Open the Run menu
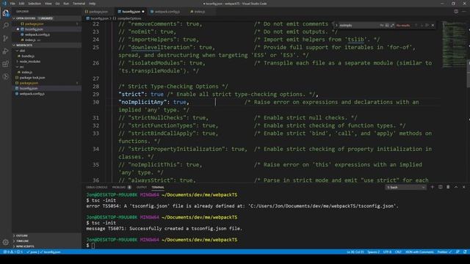This screenshot has height=264, width=470. coord(66,4)
